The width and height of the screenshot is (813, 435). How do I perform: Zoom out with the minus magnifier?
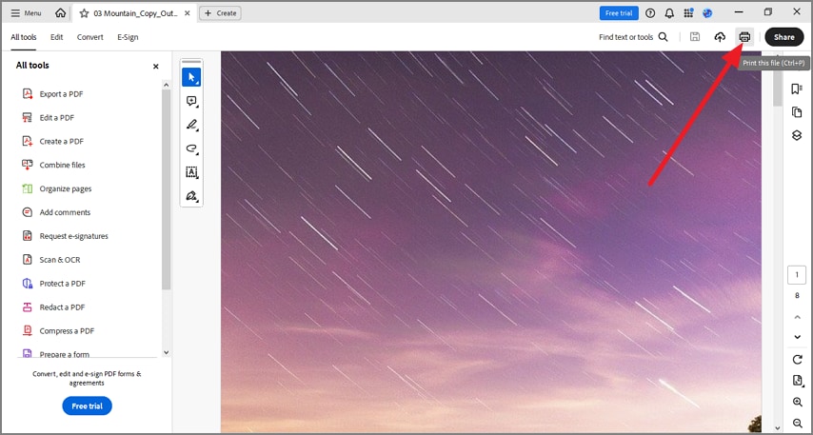(x=798, y=424)
